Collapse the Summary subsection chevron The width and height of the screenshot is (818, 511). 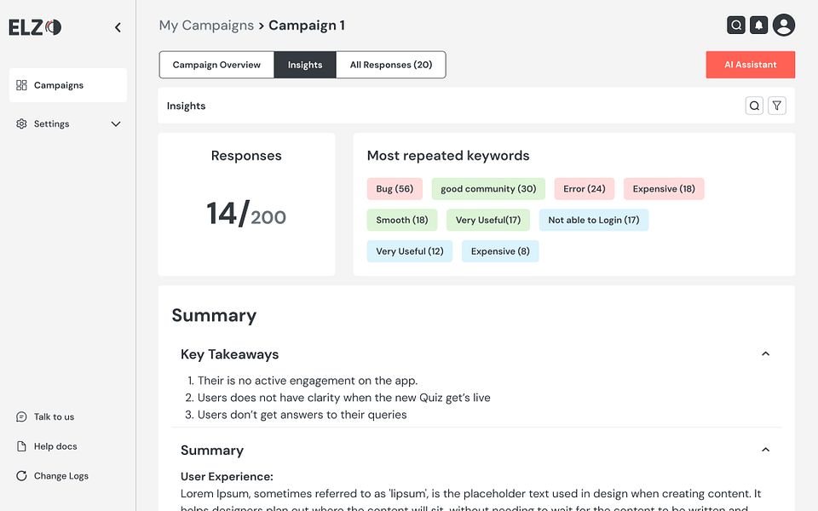point(765,450)
